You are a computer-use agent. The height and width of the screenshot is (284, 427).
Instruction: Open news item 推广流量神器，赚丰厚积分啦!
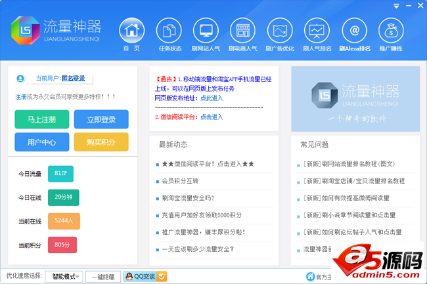click(204, 232)
